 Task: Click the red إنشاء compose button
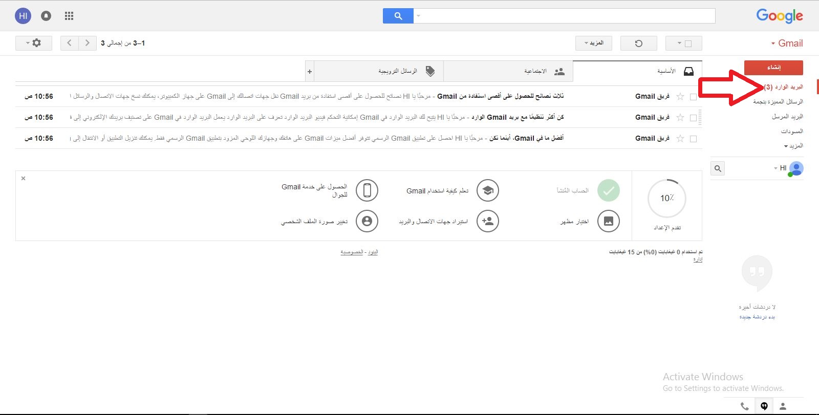point(773,68)
